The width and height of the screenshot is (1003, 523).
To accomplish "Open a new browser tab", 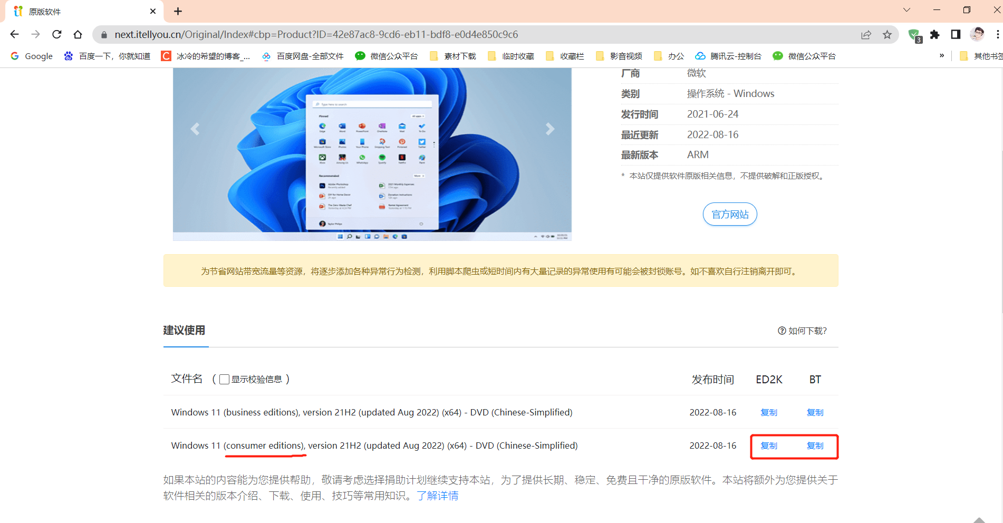I will click(x=178, y=11).
